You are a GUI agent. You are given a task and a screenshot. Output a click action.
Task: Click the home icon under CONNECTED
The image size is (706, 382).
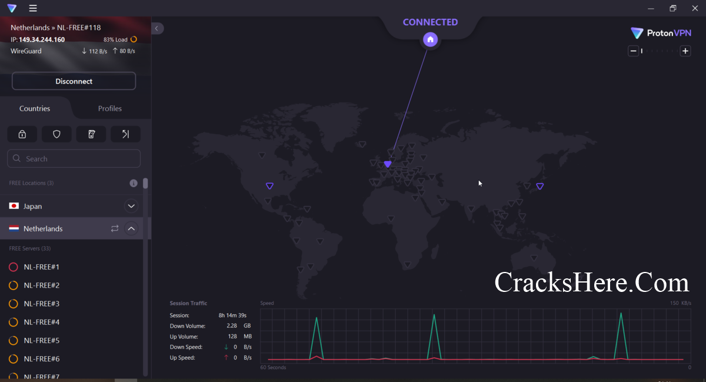click(x=430, y=39)
